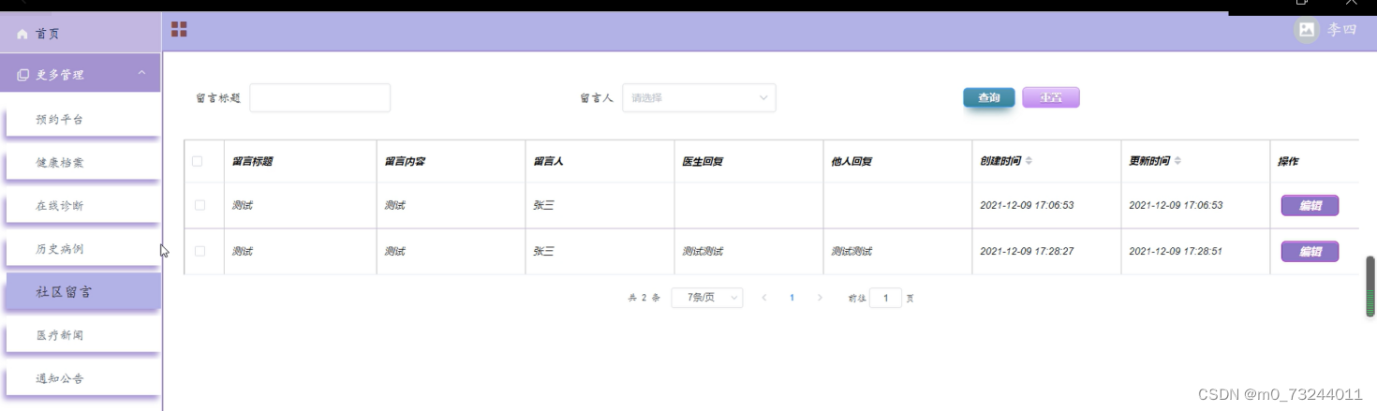The height and width of the screenshot is (411, 1377).
Task: Click the 留言标题 input field
Action: click(319, 97)
